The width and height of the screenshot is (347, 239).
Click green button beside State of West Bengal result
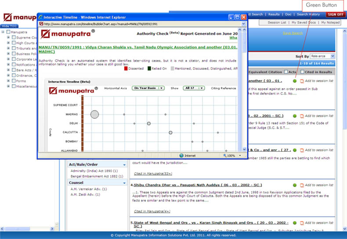coord(295,223)
